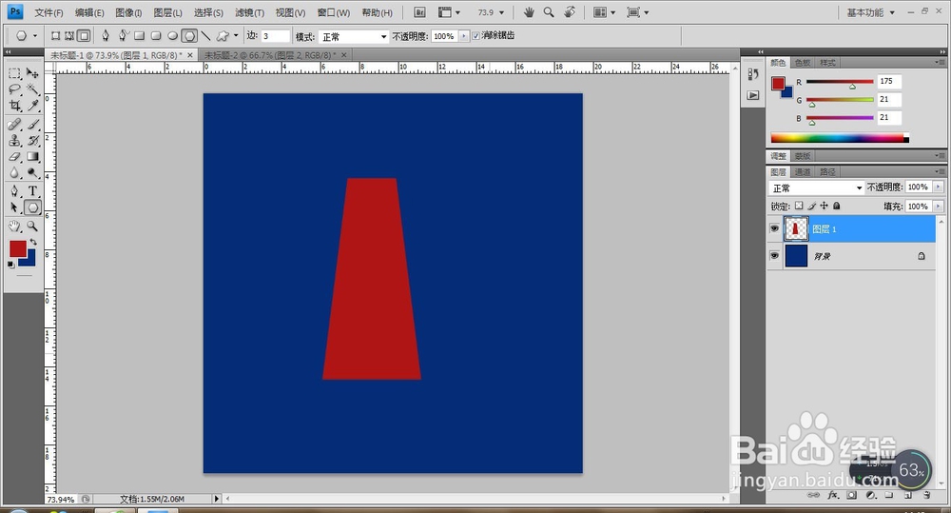Click the foreground color swatch in toolbox
The image size is (951, 513).
click(x=17, y=248)
